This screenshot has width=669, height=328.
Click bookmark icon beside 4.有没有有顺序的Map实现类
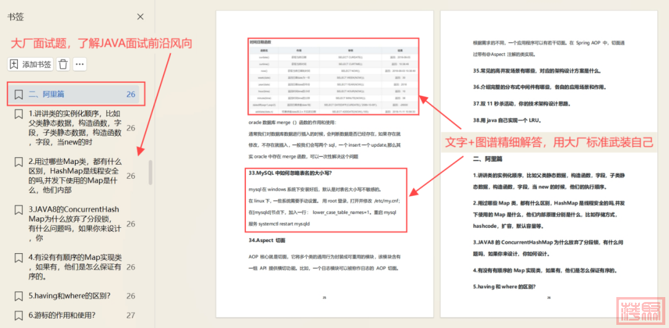[19, 257]
